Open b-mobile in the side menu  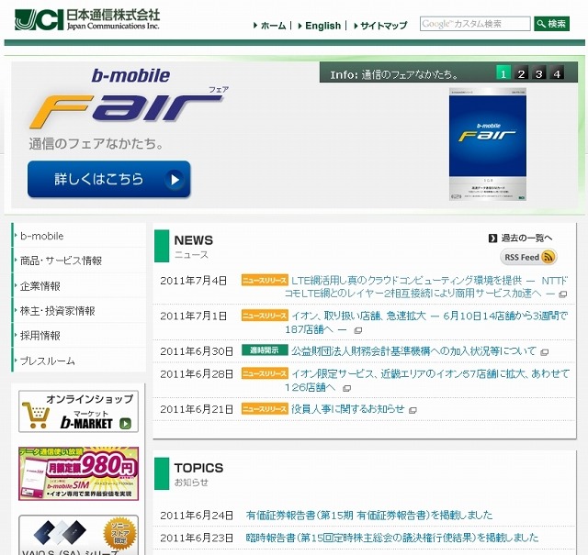point(79,236)
